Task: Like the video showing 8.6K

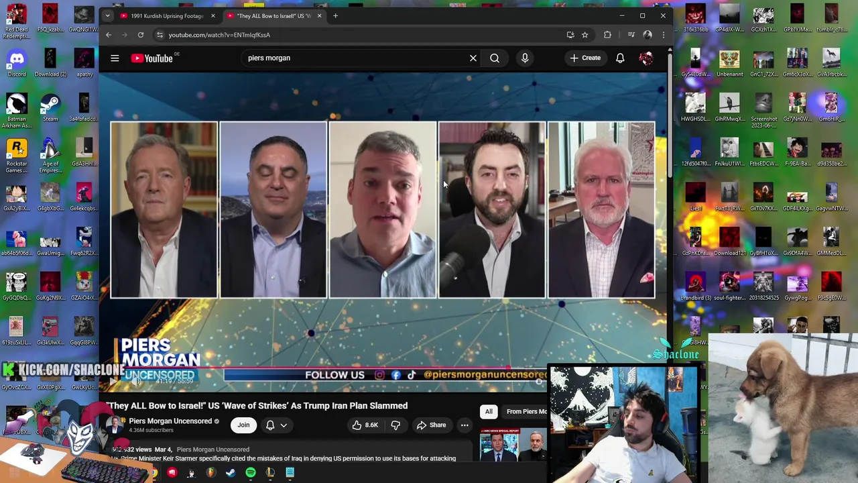Action: pyautogui.click(x=365, y=425)
